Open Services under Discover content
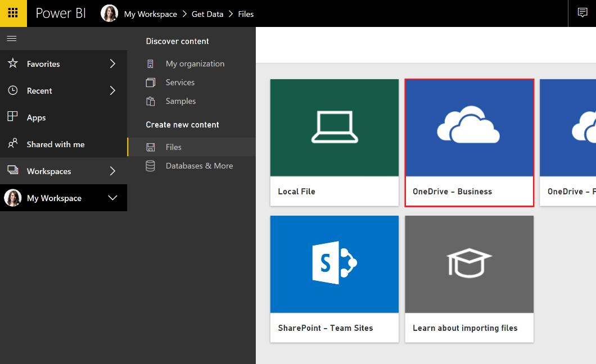Screen dimensions: 596x364 coord(180,83)
